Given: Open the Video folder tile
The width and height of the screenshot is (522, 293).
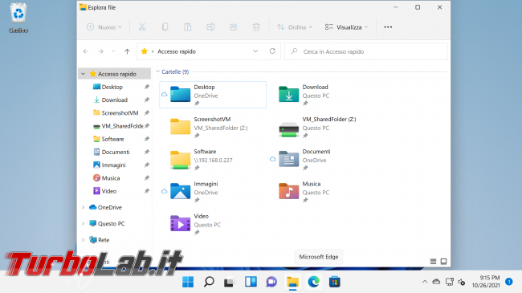Looking at the screenshot, I should tap(212, 224).
